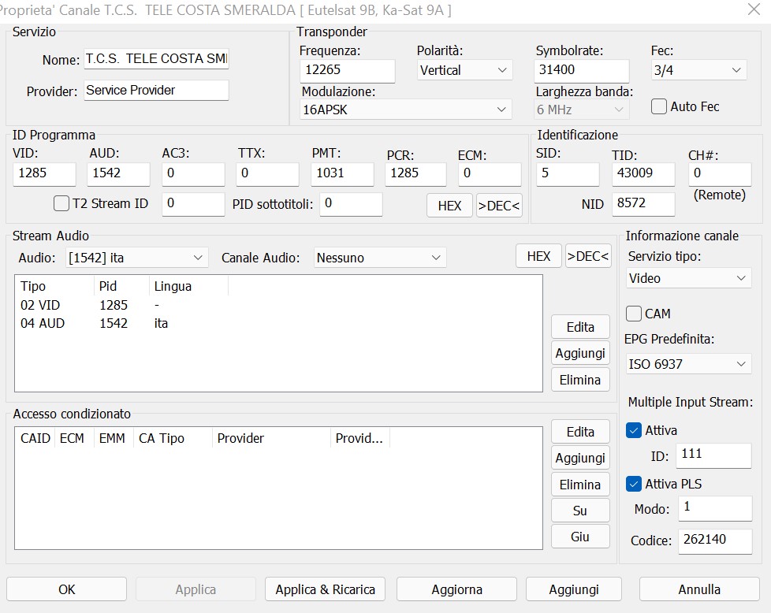Click the Aggiorna button

tap(456, 589)
